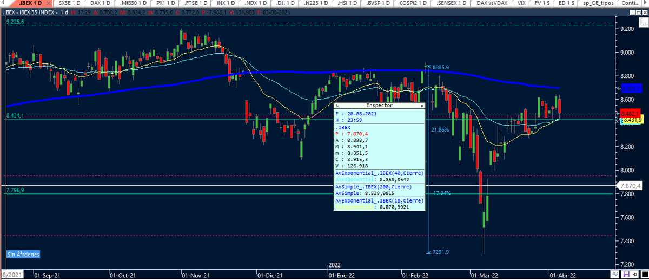649x280 pixels.
Task: Open the DAX 1 D tab
Action: 101,3
